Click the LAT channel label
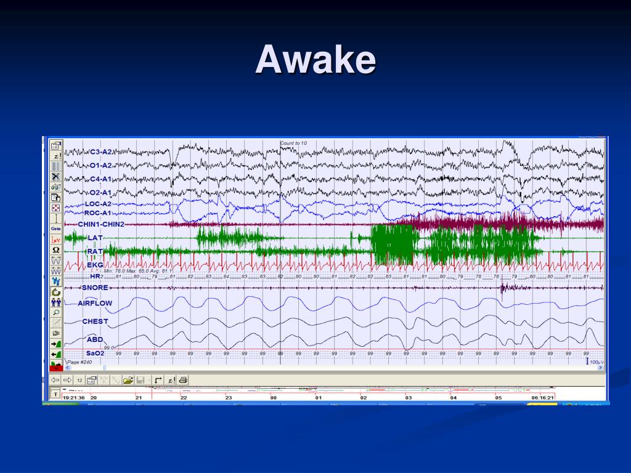This screenshot has height=473, width=631. [x=96, y=238]
